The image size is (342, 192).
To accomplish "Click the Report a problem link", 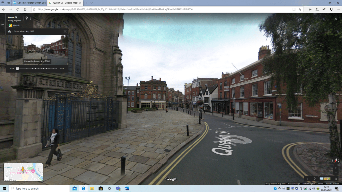I will point(332,184).
